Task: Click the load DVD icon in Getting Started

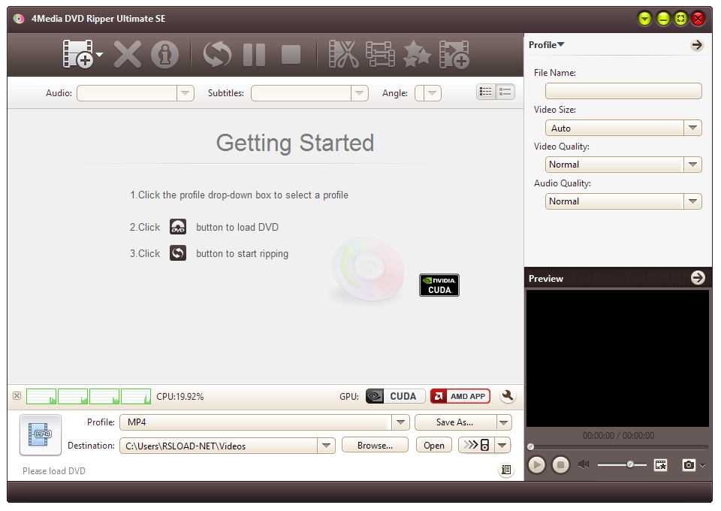Action: pos(178,227)
